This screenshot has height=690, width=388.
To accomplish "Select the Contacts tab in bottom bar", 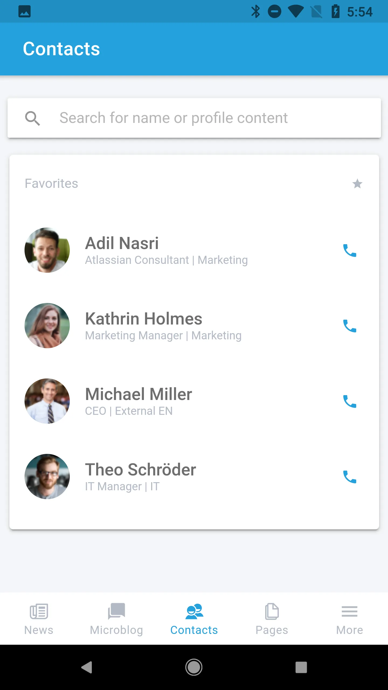I will (x=194, y=619).
